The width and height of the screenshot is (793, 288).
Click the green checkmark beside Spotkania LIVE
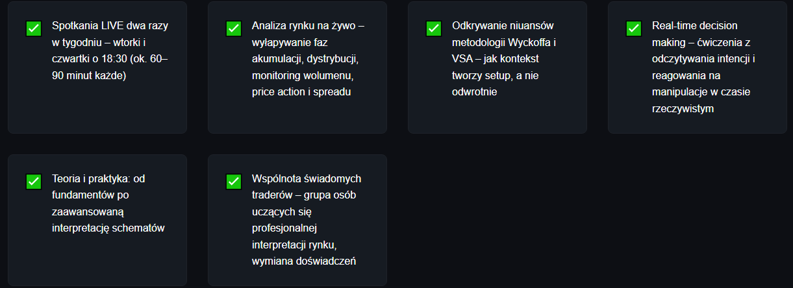pyautogui.click(x=34, y=29)
